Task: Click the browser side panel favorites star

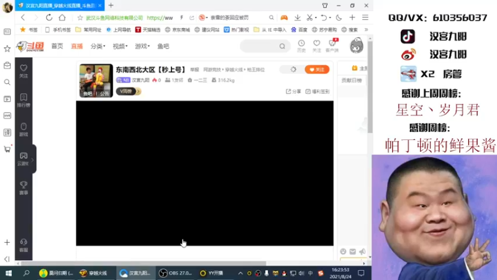Action: pyautogui.click(x=7, y=49)
